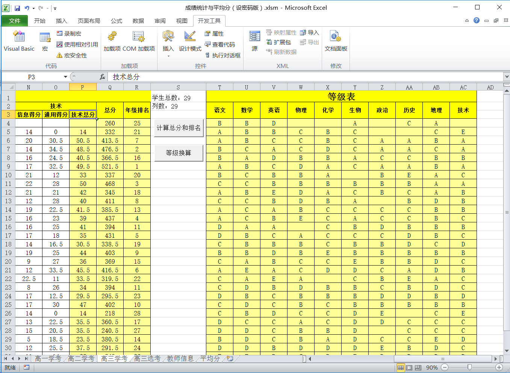Zoom in with the plus button
The height and width of the screenshot is (373, 510).
pos(499,367)
